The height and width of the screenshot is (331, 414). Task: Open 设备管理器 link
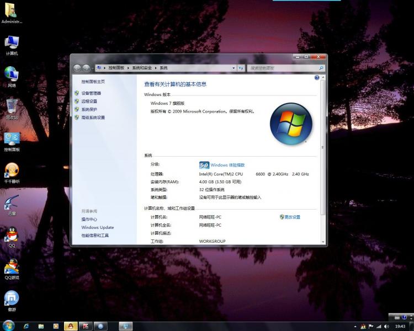tap(91, 93)
